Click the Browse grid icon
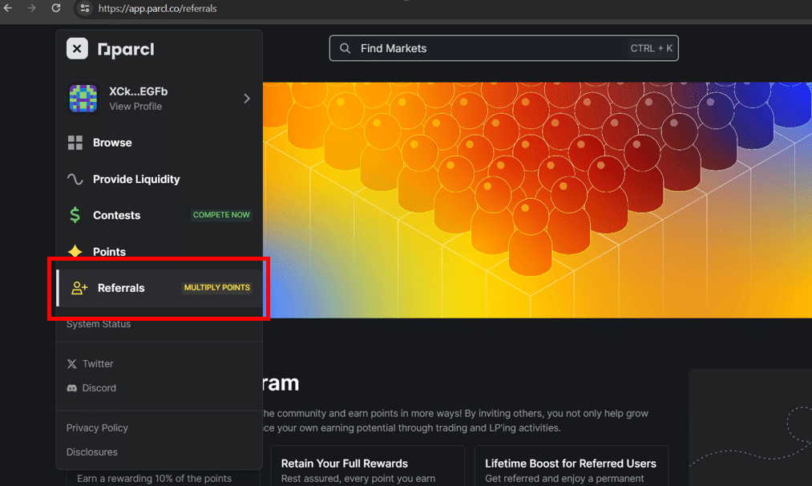This screenshot has height=486, width=812. 75,143
